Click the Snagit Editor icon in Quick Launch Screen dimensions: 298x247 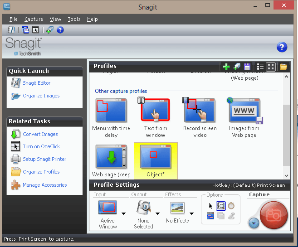(x=15, y=83)
